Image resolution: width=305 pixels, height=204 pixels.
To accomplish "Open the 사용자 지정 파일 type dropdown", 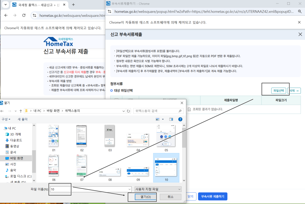I will pyautogui.click(x=158, y=189).
